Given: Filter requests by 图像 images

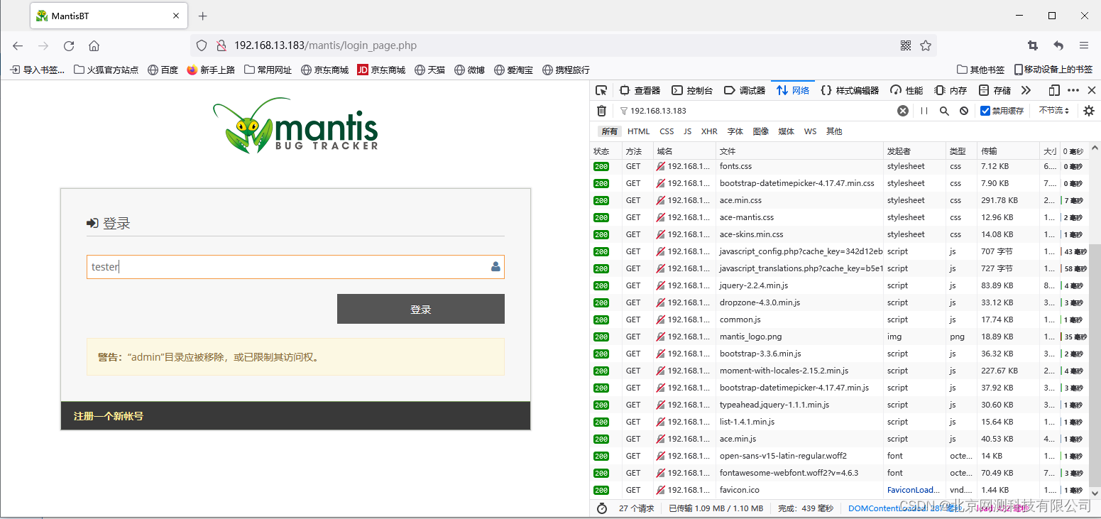Looking at the screenshot, I should point(761,131).
